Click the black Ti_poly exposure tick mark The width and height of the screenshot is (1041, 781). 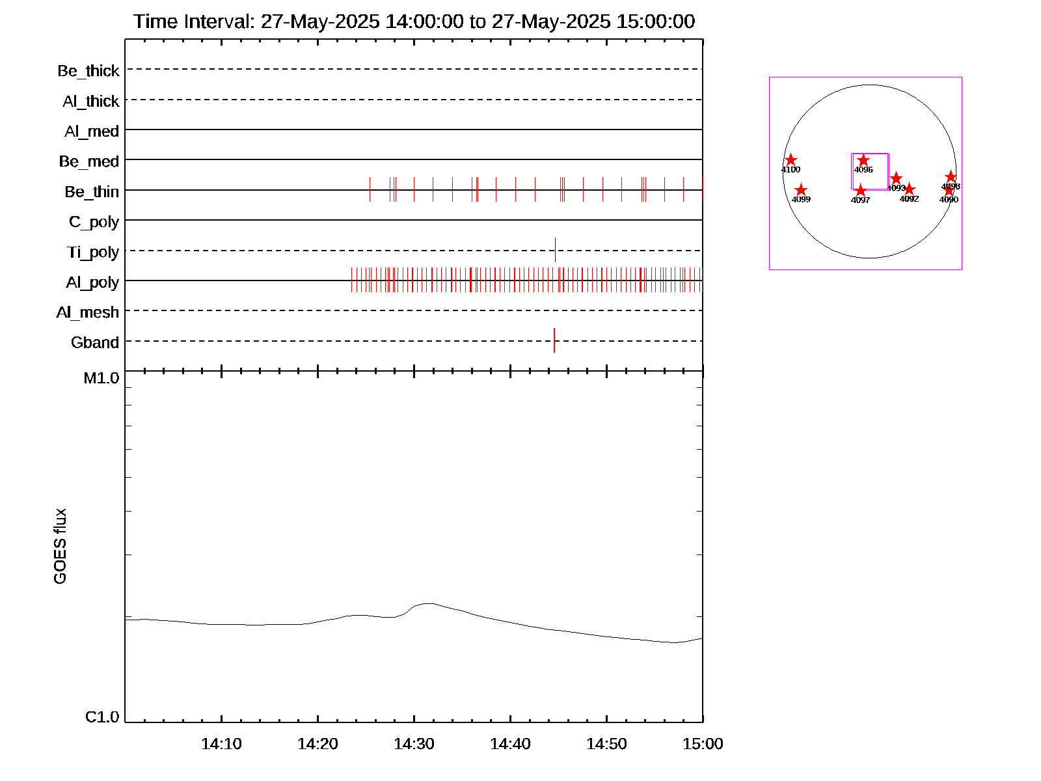click(555, 250)
